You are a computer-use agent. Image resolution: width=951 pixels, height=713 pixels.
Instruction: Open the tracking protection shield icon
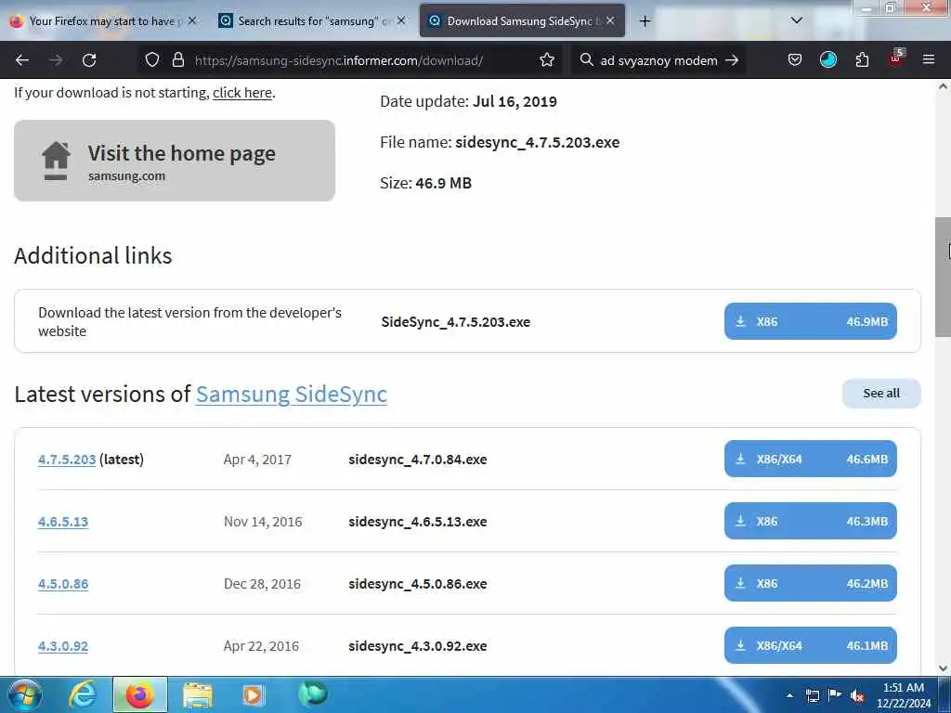tap(152, 60)
